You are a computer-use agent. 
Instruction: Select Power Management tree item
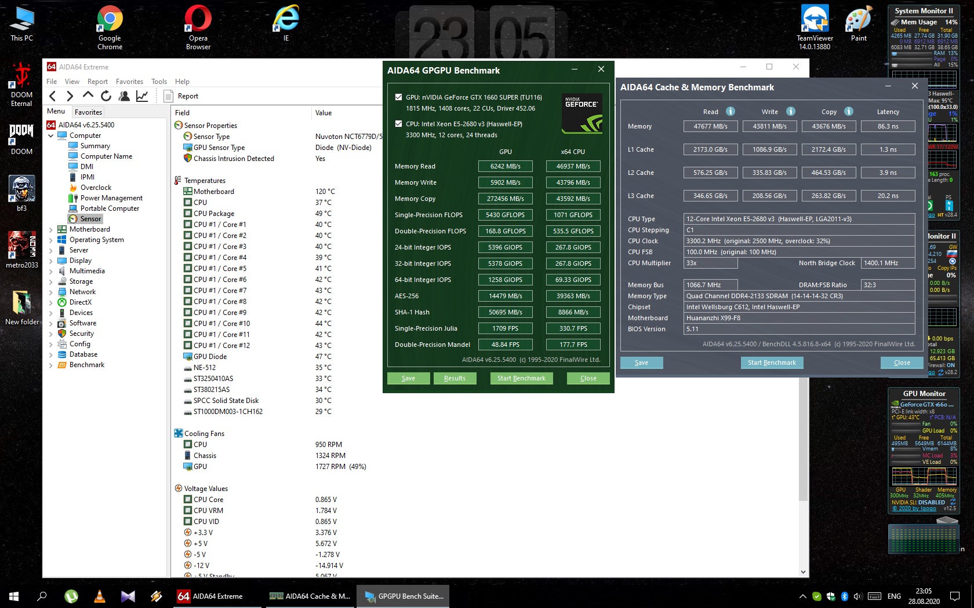tap(111, 198)
